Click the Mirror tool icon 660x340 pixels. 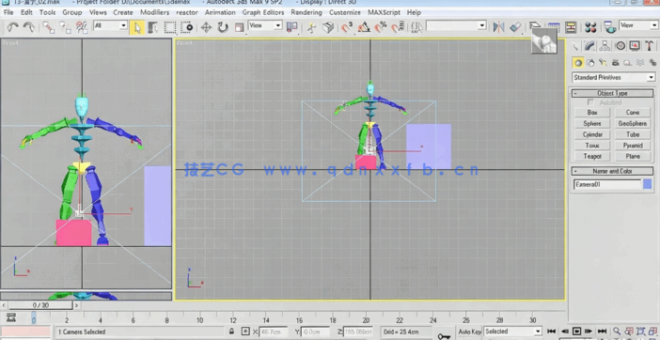(x=499, y=27)
